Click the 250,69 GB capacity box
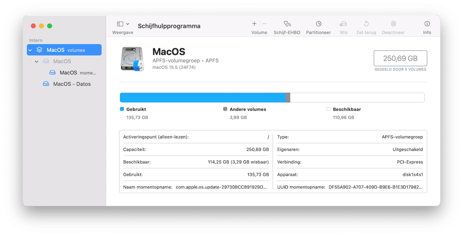This screenshot has width=463, height=236. click(400, 58)
